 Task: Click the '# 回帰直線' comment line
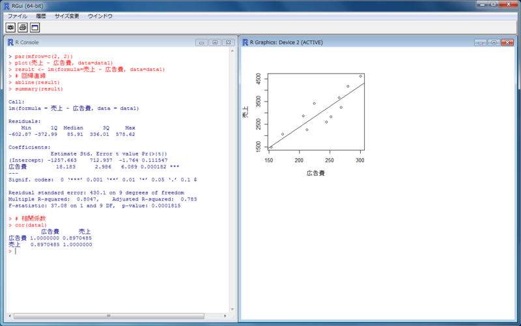click(27, 76)
